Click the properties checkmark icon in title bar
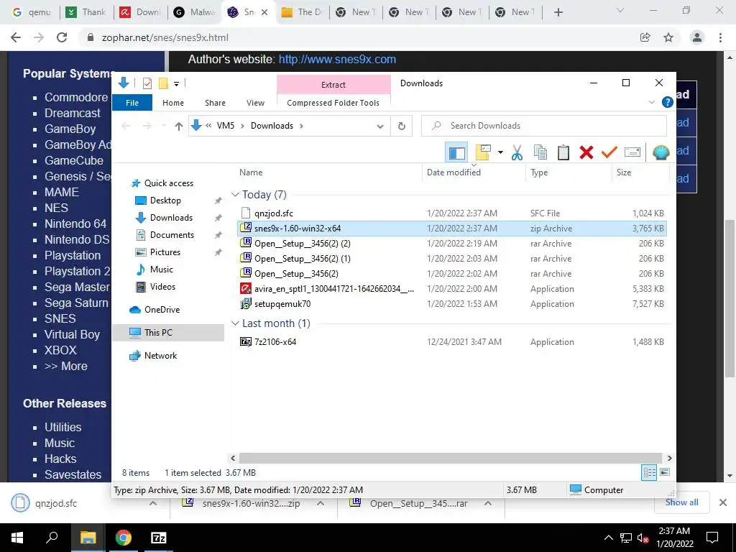The height and width of the screenshot is (552, 736). pyautogui.click(x=147, y=83)
